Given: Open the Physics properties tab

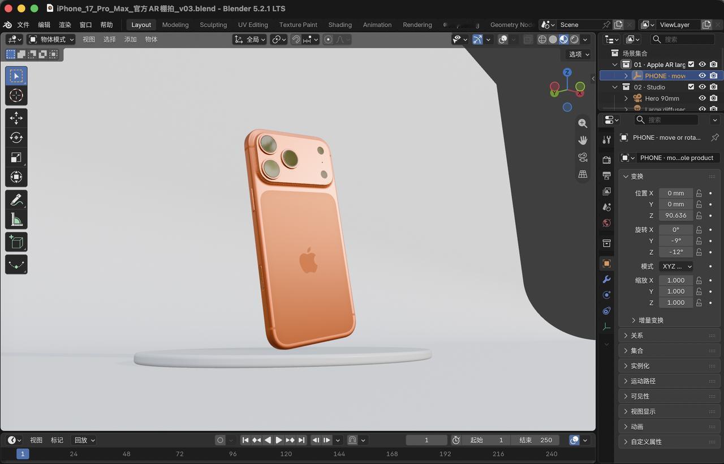Looking at the screenshot, I should point(607,295).
